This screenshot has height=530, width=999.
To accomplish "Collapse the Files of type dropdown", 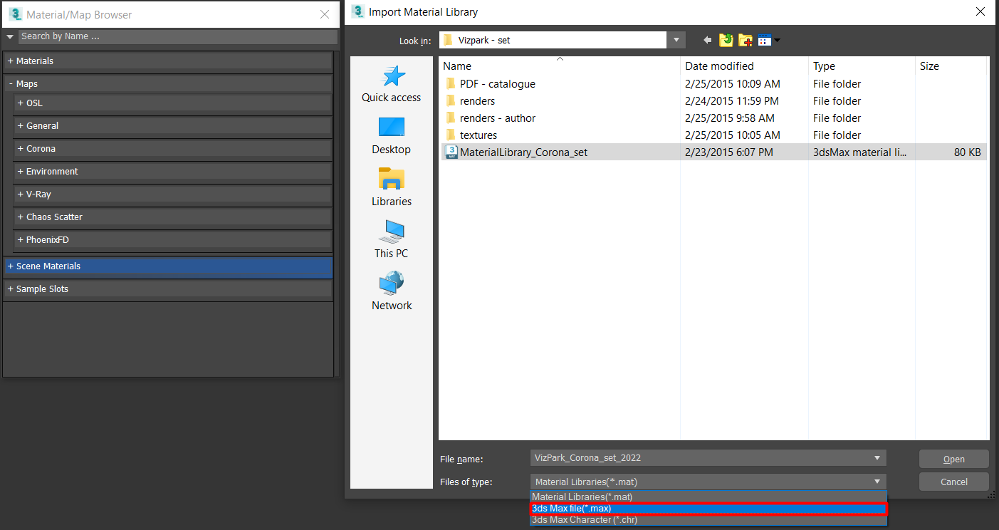I will tap(877, 482).
